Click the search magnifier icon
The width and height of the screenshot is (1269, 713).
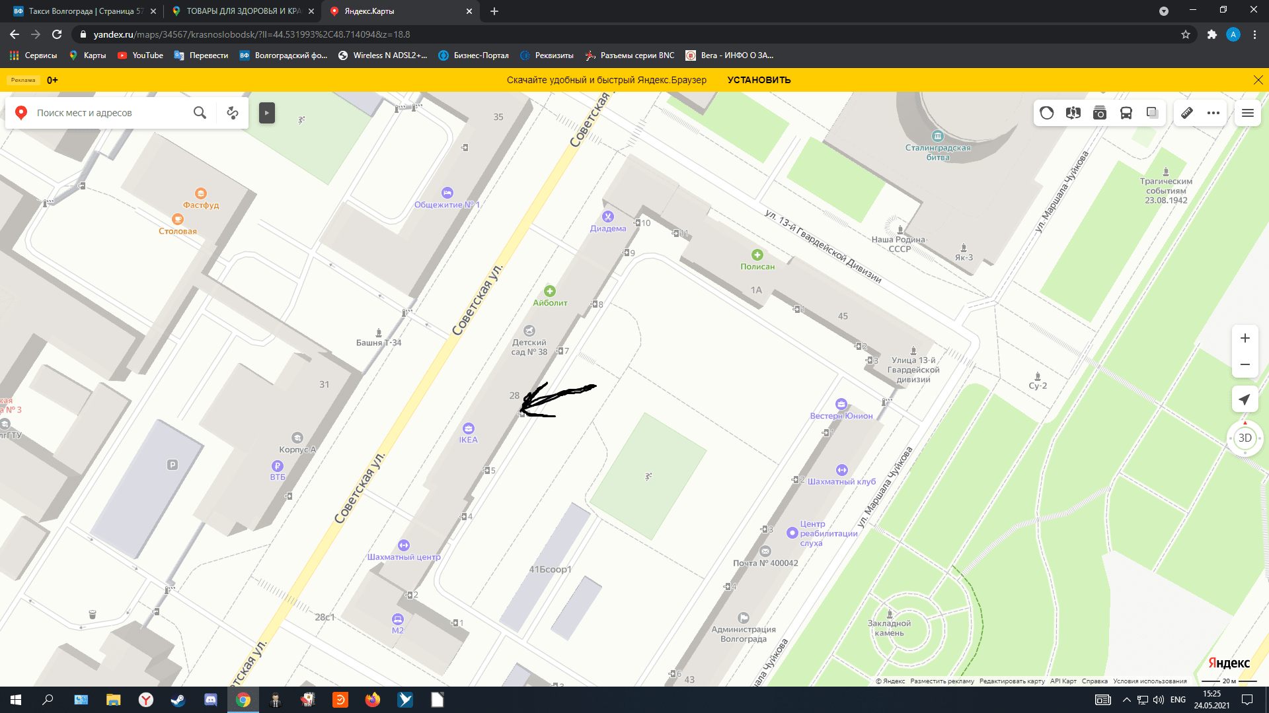click(x=200, y=113)
